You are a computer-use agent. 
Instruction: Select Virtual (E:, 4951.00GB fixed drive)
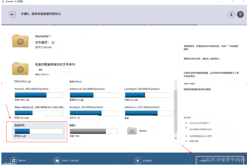(x=38, y=94)
